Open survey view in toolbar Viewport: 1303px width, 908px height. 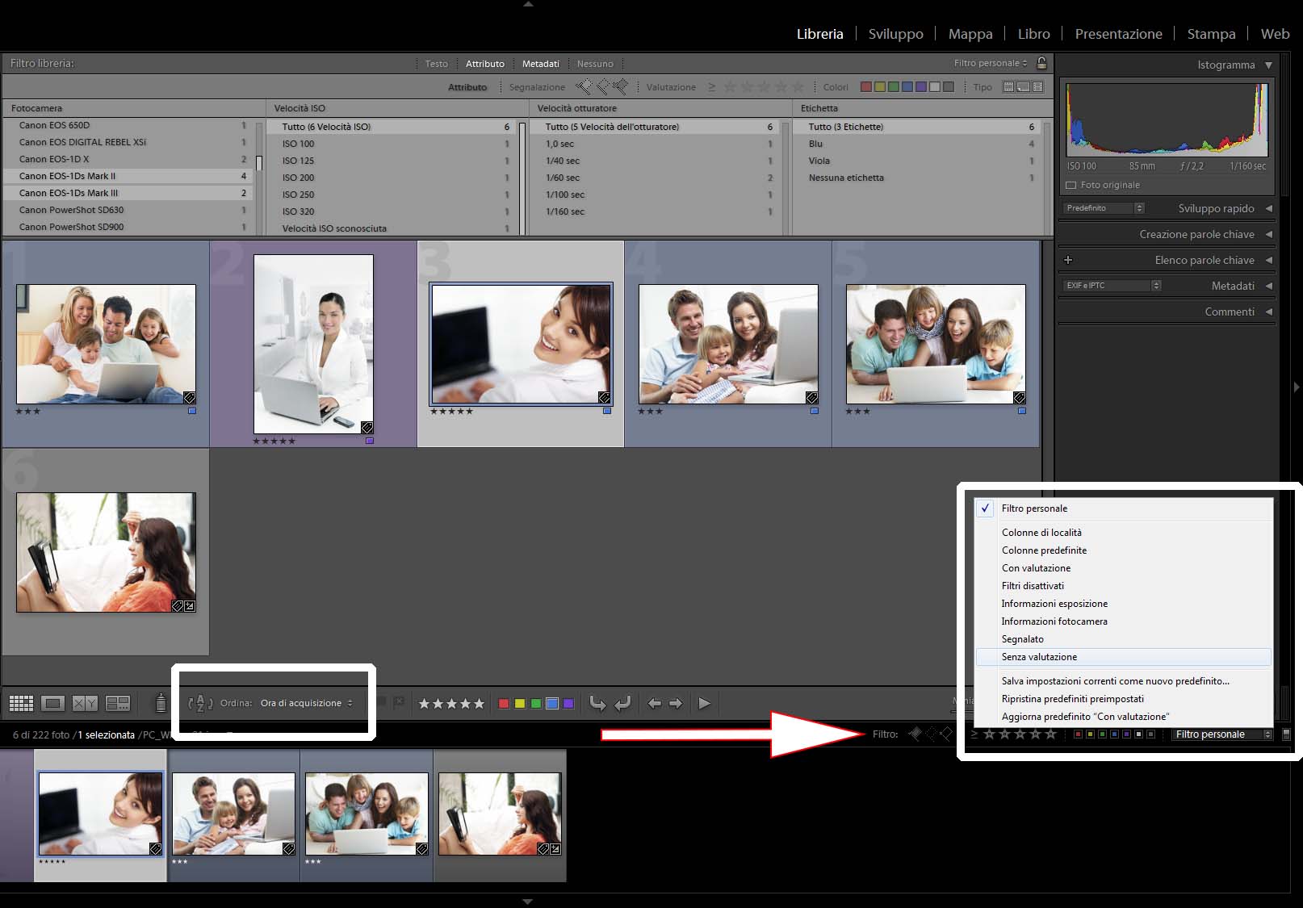point(118,704)
